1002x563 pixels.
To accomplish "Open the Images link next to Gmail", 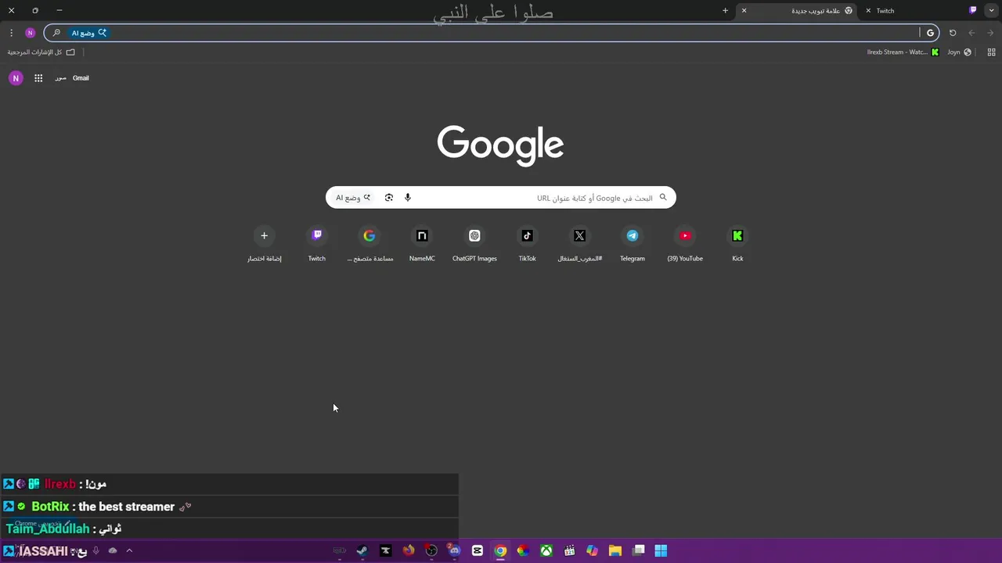I will tap(60, 78).
